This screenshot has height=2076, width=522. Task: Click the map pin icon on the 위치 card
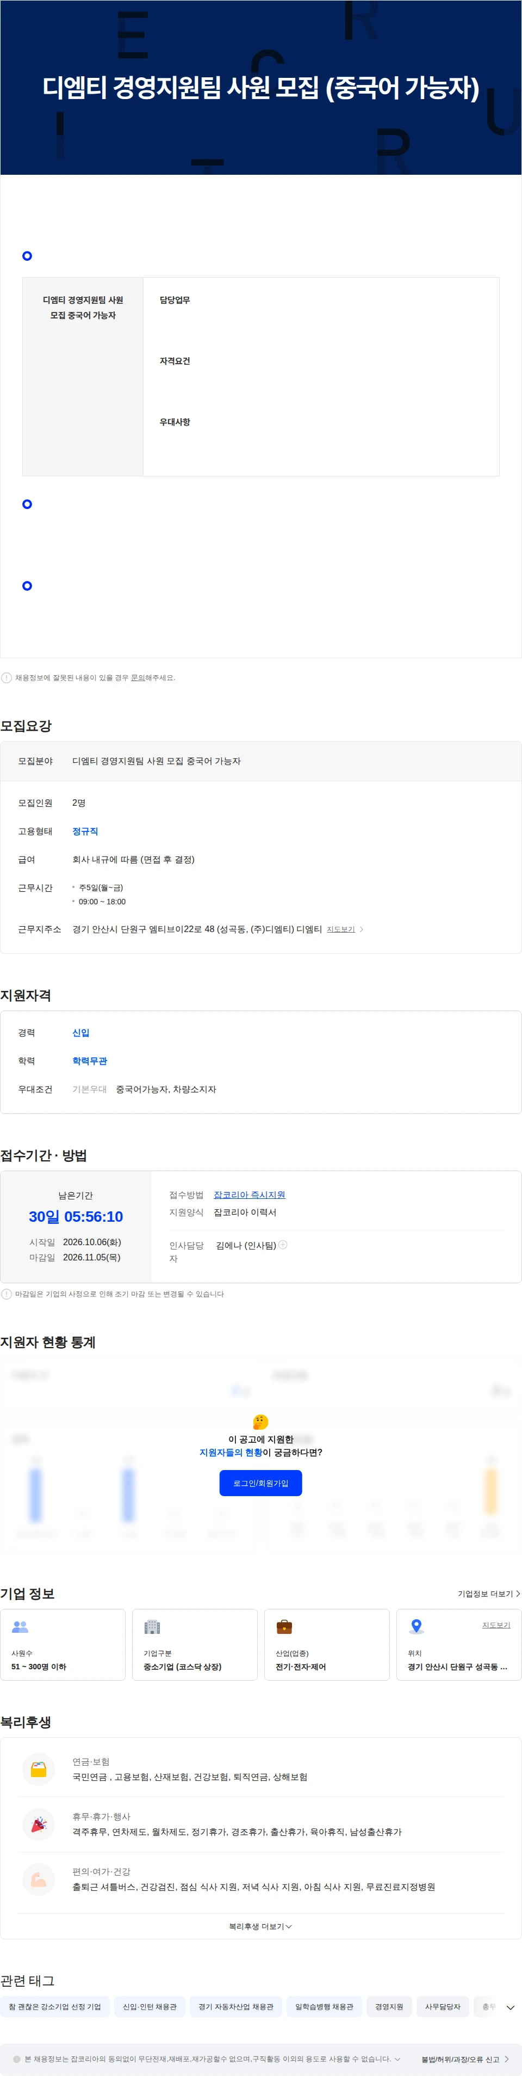click(x=416, y=1626)
